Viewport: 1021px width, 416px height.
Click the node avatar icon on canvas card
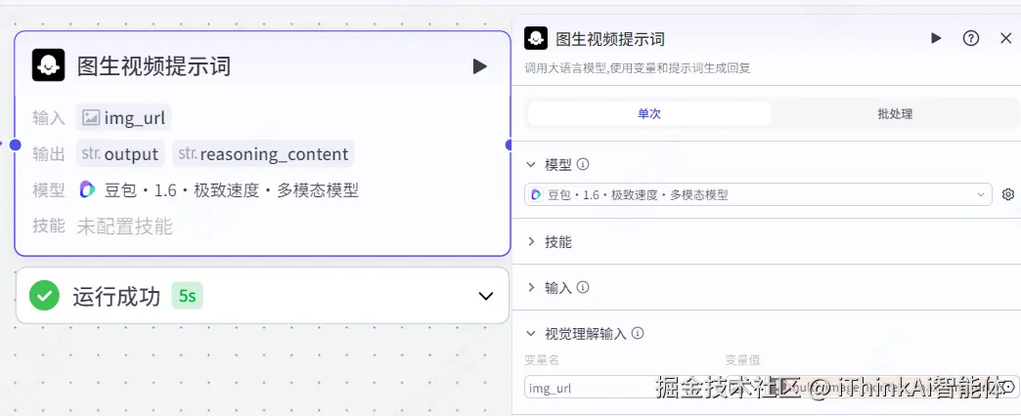coord(48,65)
